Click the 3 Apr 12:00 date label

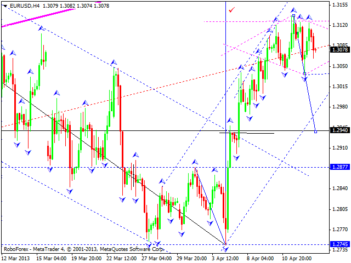coord(226,258)
